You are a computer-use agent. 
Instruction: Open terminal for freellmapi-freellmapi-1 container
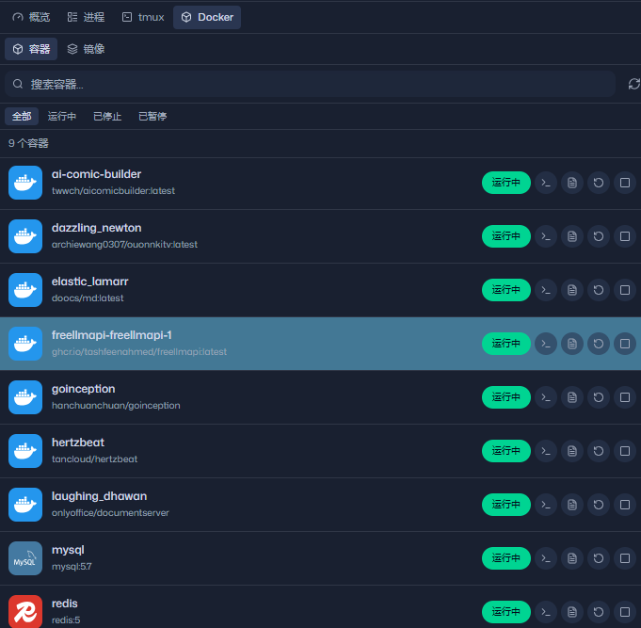[x=546, y=344]
